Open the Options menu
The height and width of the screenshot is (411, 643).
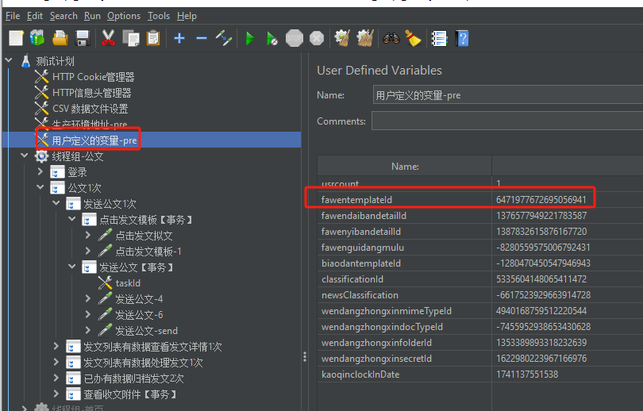point(124,16)
